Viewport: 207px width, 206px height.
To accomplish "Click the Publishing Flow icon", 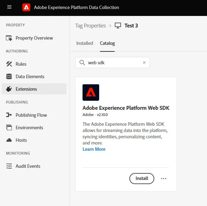I will pos(9,115).
